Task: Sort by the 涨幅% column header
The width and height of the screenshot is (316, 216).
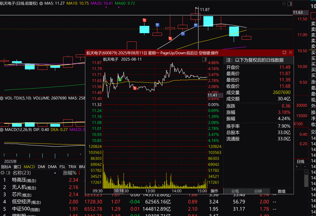Action: point(70,173)
